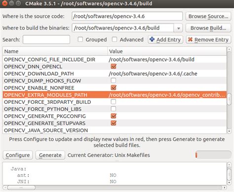This screenshot has height=192, width=234.
Task: Click the entries list scroll-down arrow
Action: click(x=229, y=131)
